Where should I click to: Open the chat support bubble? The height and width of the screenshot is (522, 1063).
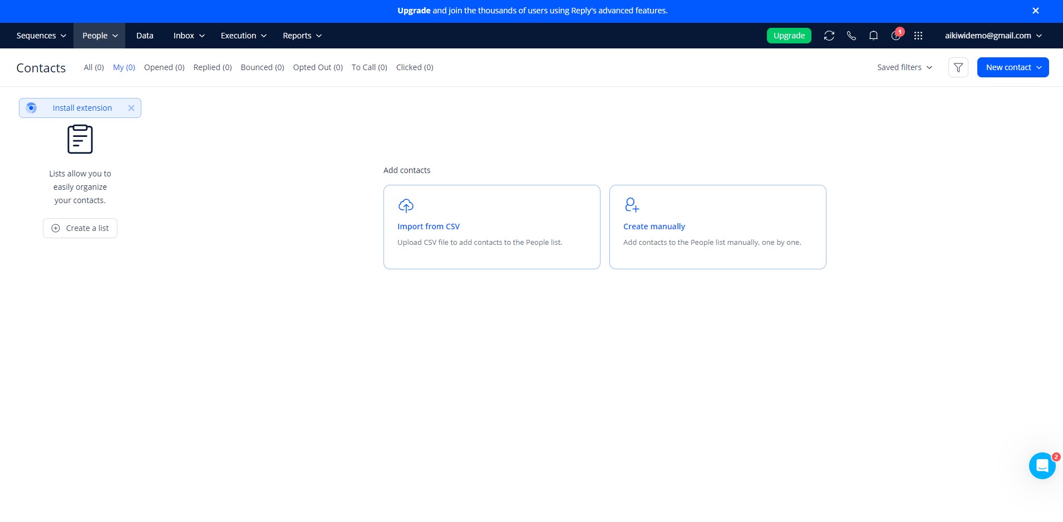point(1042,466)
